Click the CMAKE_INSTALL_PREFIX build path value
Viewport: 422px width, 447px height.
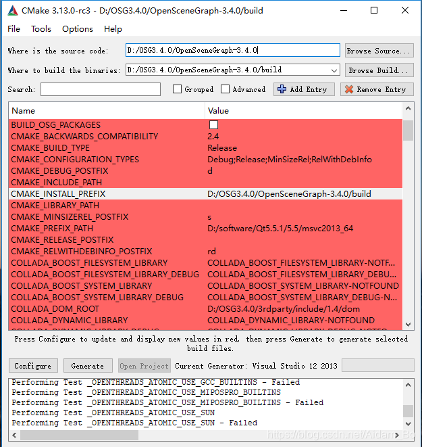coord(289,194)
